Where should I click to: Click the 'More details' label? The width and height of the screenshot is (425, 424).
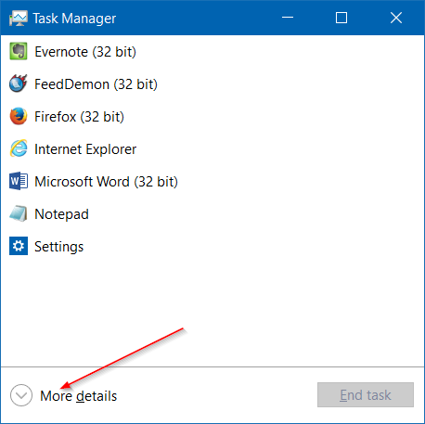pyautogui.click(x=79, y=396)
